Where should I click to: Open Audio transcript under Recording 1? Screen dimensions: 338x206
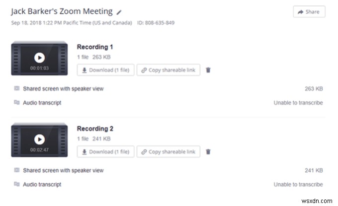tap(42, 103)
